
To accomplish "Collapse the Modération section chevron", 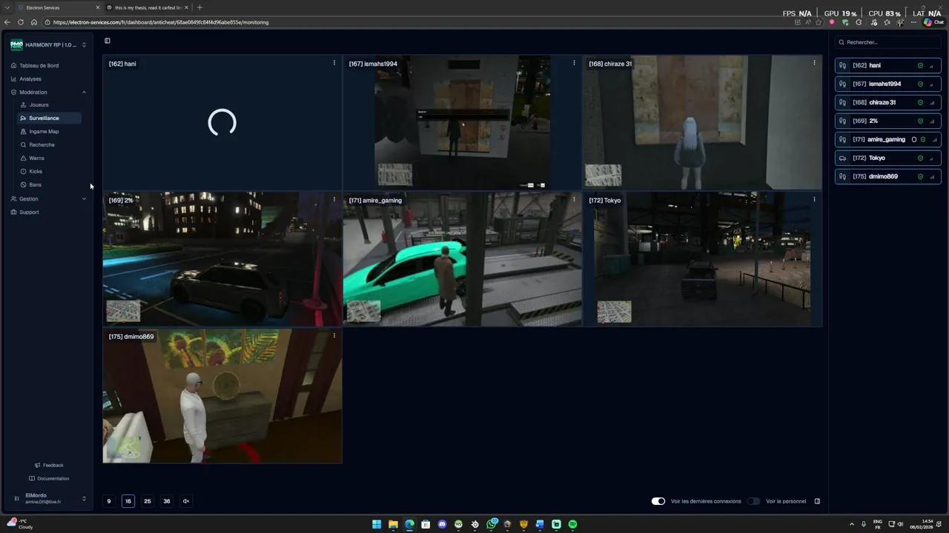I will point(84,92).
